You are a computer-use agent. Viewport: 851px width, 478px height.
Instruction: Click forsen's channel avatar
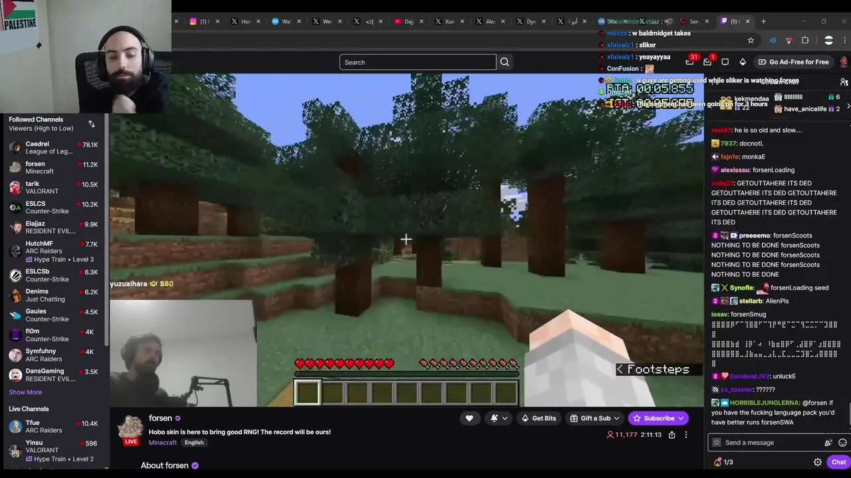130,429
